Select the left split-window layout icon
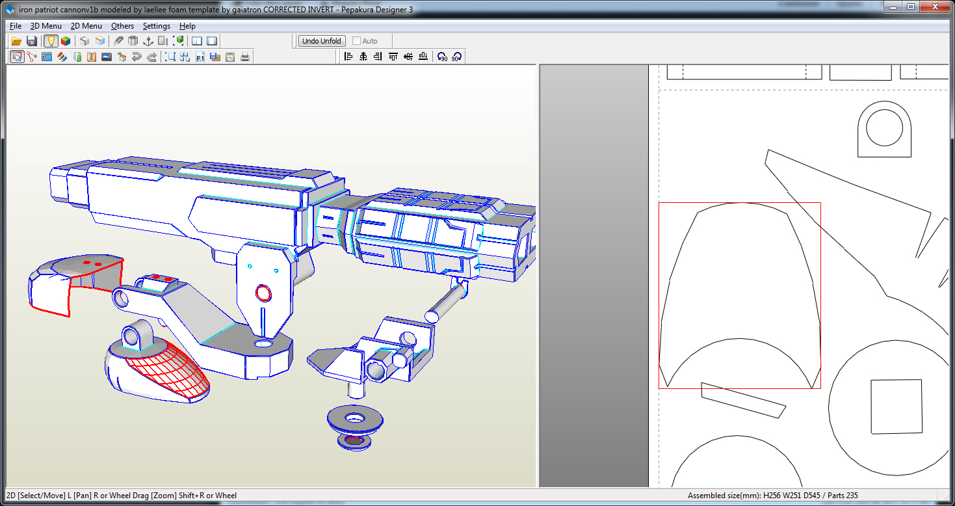The image size is (955, 506). click(x=197, y=41)
